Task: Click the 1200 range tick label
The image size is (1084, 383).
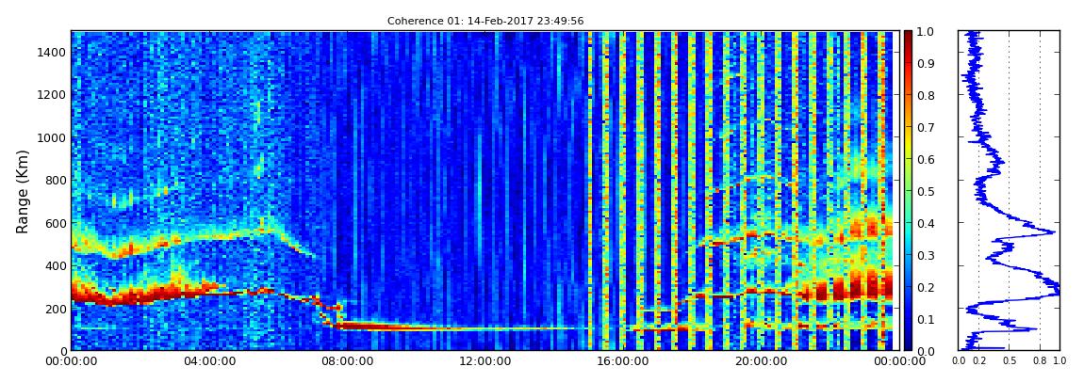Action: 53,94
